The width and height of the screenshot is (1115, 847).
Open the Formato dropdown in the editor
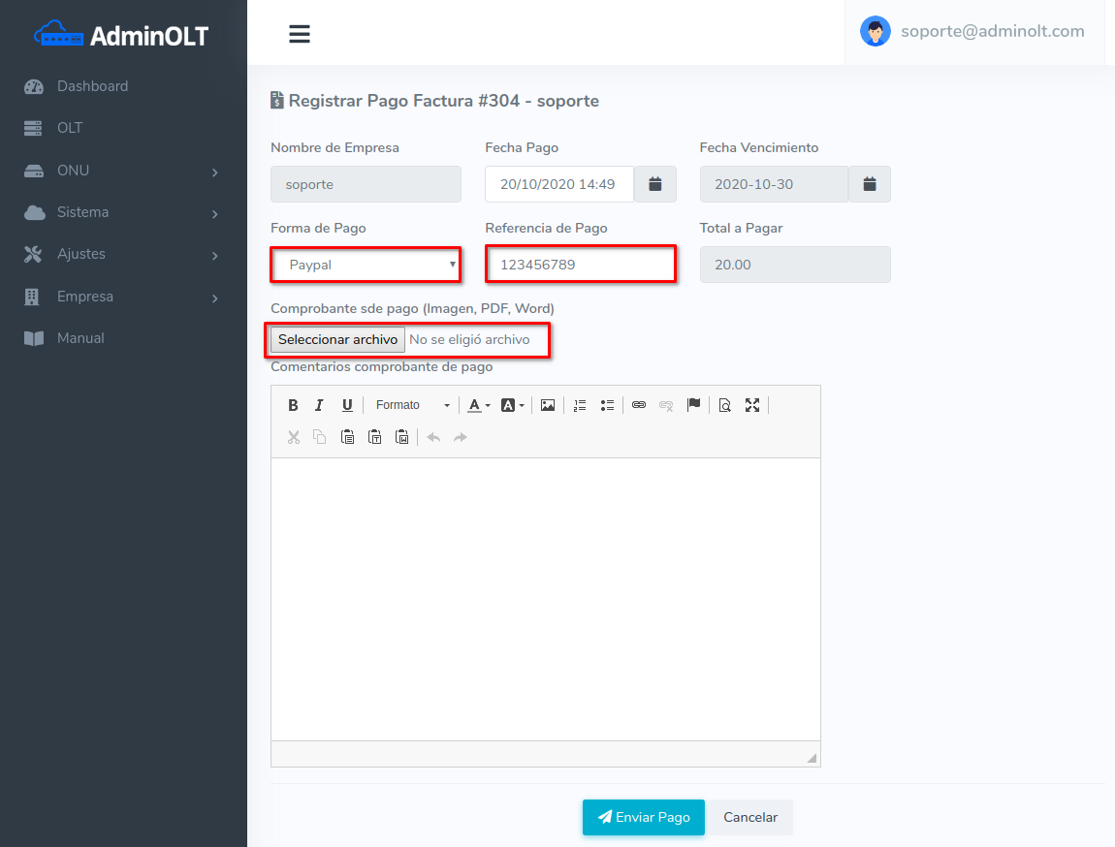(412, 405)
